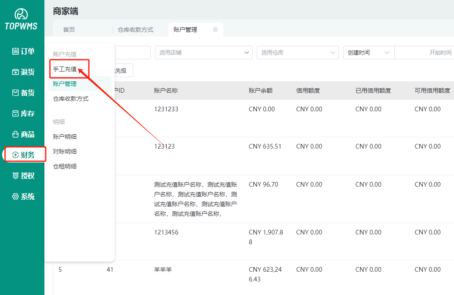Open the 库存 sidebar menu

tap(23, 113)
